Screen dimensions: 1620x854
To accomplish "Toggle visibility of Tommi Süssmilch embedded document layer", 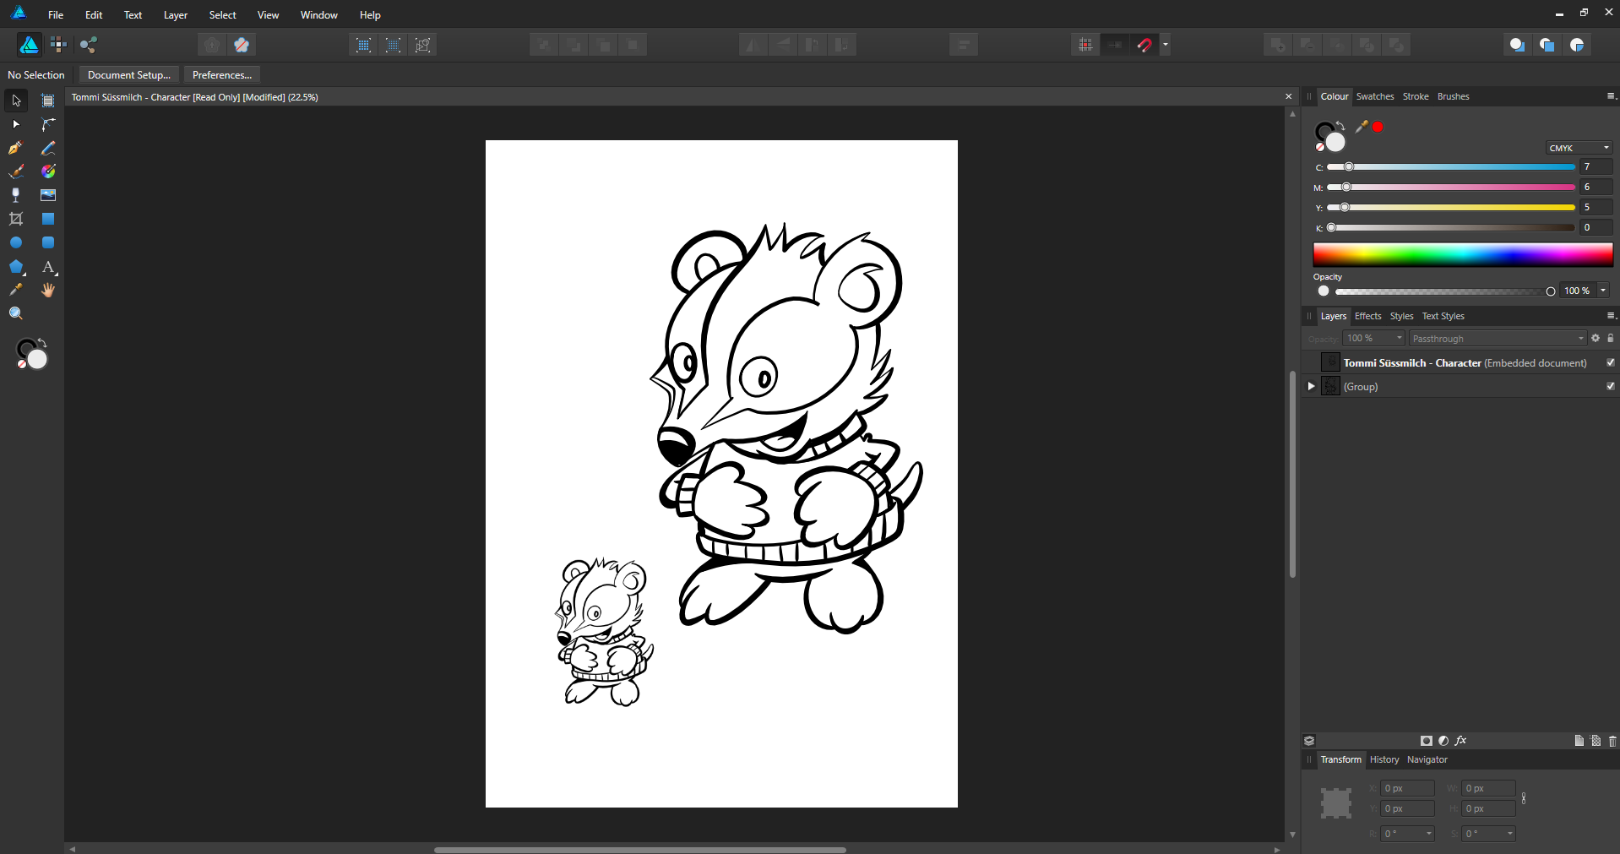I will coord(1611,362).
